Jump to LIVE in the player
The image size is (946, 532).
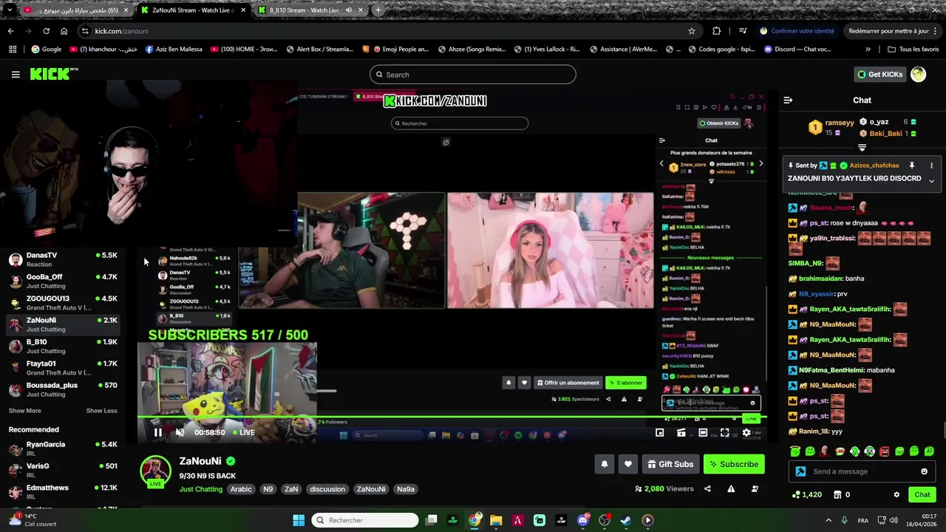pos(244,432)
